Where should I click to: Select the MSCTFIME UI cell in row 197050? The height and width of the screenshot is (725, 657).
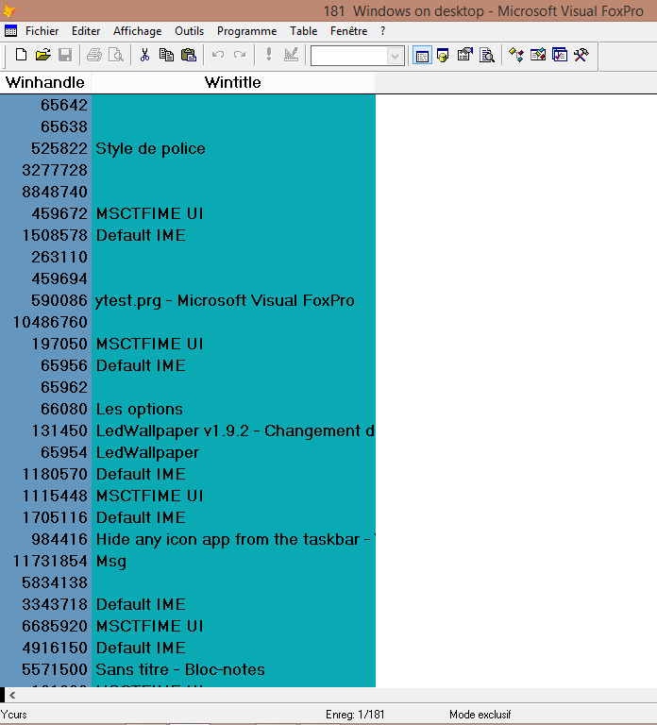click(233, 344)
